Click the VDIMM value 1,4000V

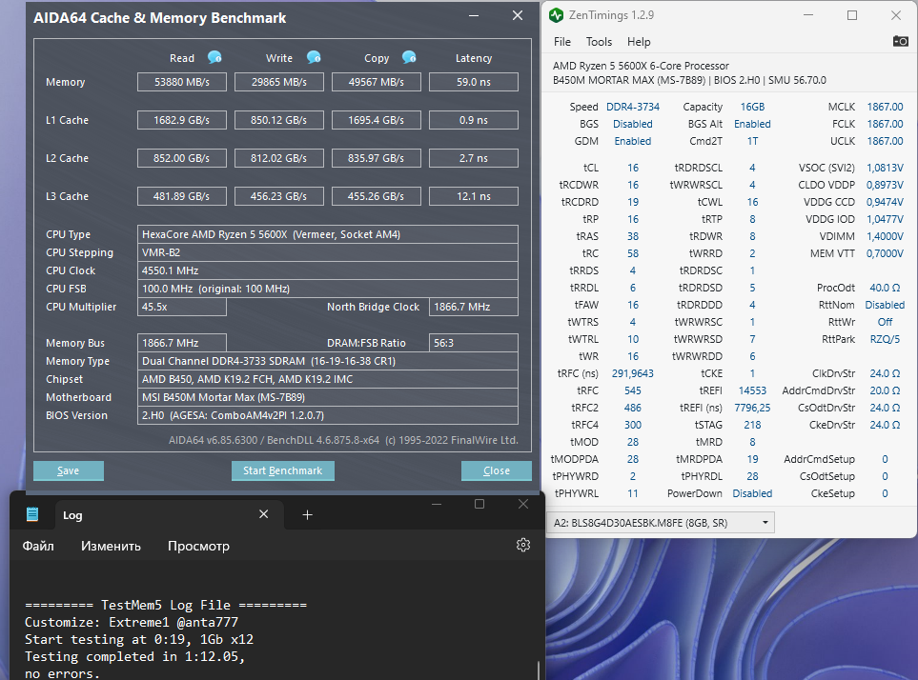coord(885,236)
